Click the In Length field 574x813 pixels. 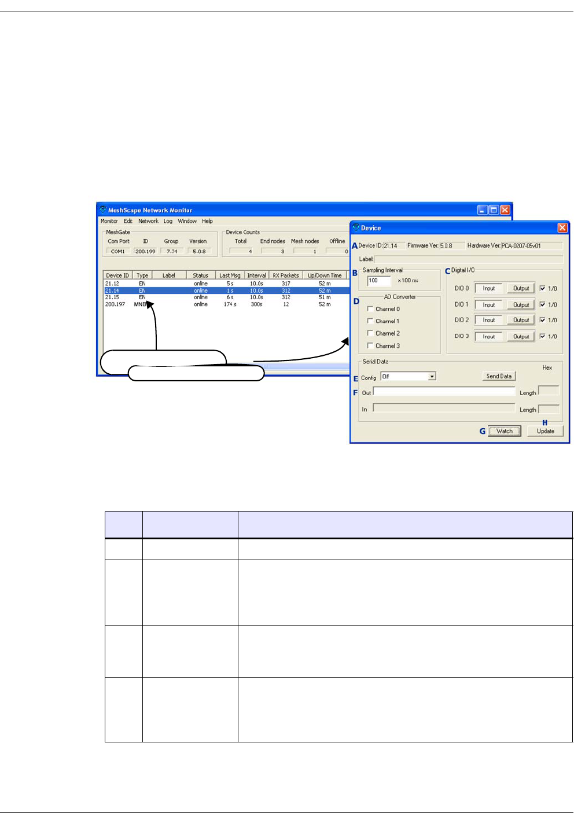point(549,409)
